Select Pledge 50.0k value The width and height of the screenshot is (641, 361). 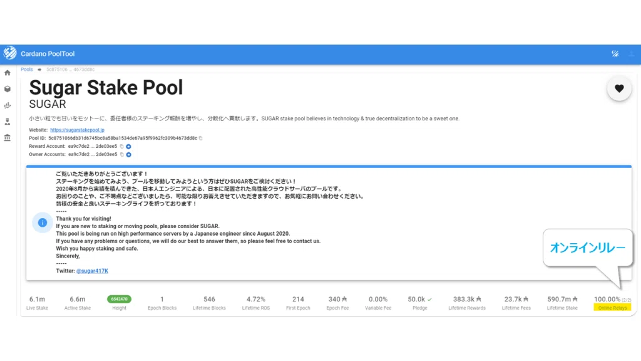416,299
